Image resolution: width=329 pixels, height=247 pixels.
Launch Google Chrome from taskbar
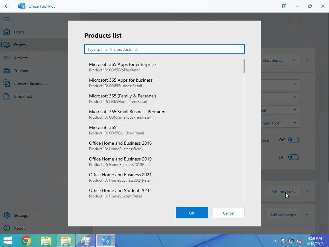(26, 241)
